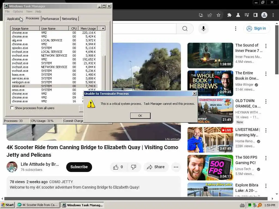The height and width of the screenshot is (209, 279).
Task: Click the Windows Start button
Action: pyautogui.click(x=7, y=205)
